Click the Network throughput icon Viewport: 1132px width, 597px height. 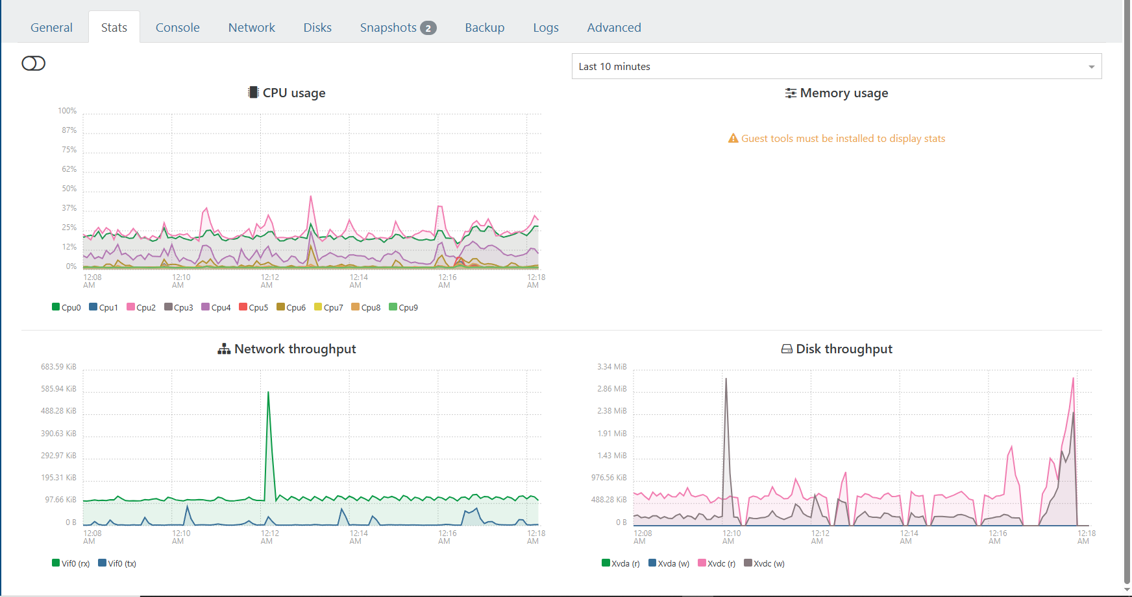pyautogui.click(x=224, y=349)
